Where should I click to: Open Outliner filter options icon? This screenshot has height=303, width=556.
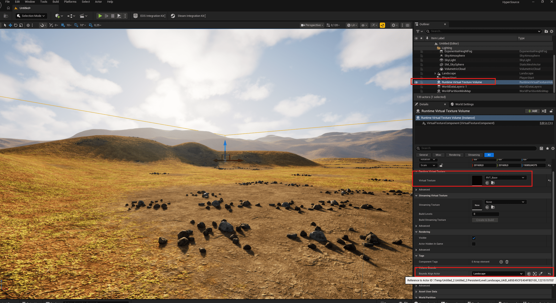tap(419, 31)
